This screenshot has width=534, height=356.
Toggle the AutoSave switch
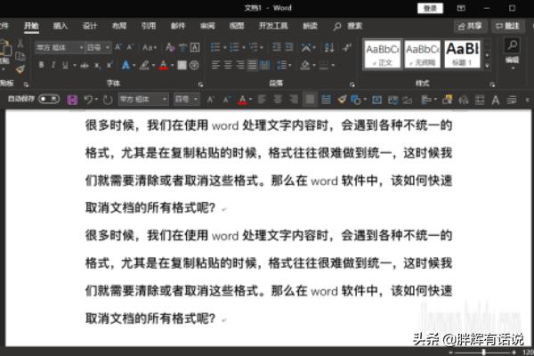click(x=49, y=99)
